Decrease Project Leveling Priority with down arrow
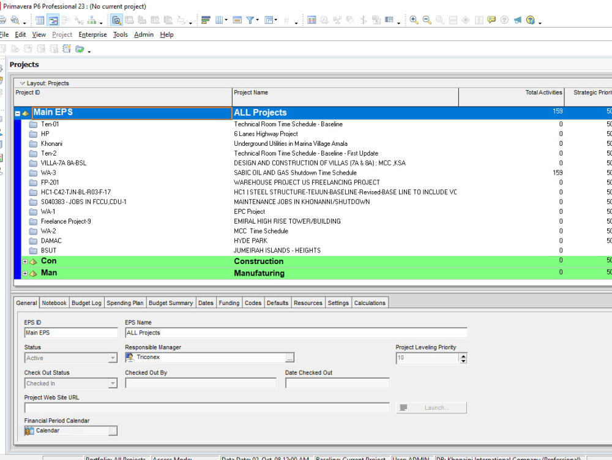Screen dimensions: 612x460 [463, 361]
